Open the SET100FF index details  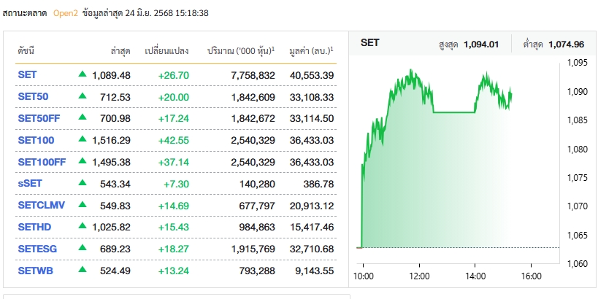click(x=42, y=162)
